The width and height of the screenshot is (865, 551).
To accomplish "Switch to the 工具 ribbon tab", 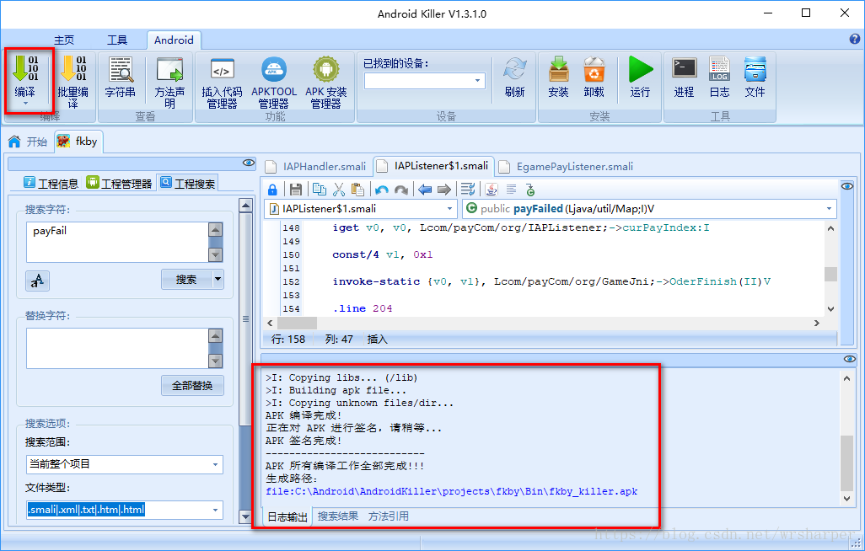I will tap(117, 40).
